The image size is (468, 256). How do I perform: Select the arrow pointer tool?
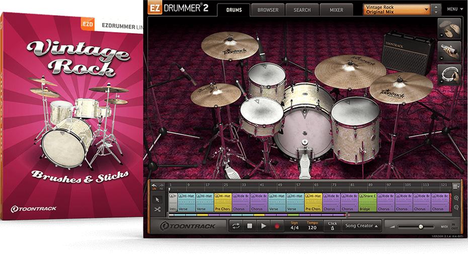(157, 200)
